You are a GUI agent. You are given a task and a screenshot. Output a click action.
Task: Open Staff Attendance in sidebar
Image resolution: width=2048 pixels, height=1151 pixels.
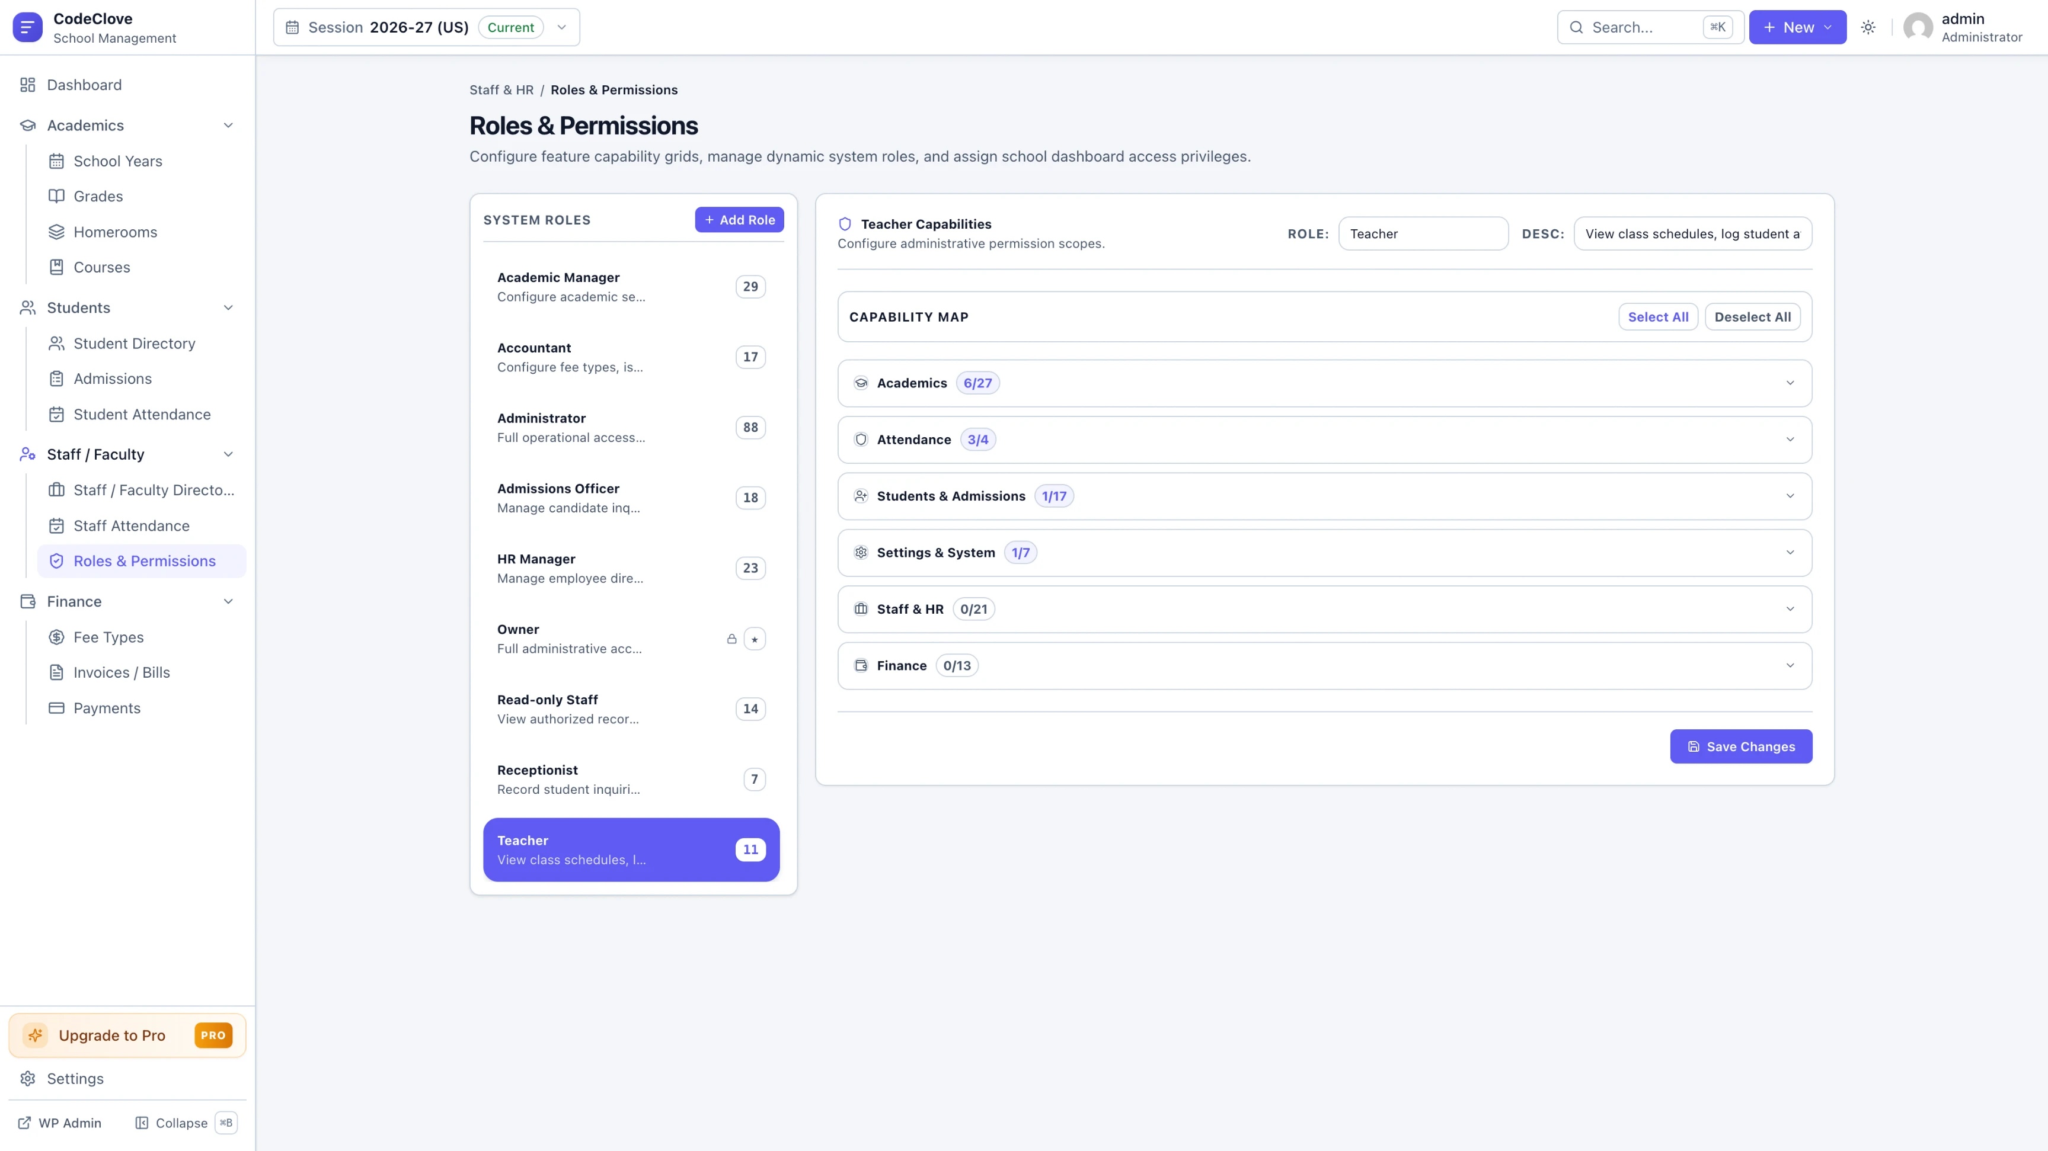pyautogui.click(x=142, y=526)
